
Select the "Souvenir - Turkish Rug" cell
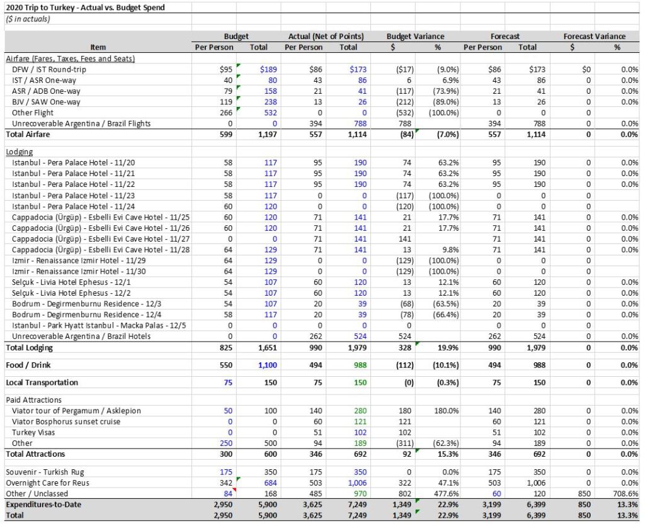(48, 472)
